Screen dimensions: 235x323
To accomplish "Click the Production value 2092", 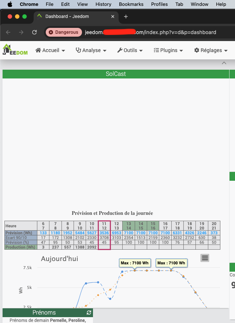I will (92, 247).
